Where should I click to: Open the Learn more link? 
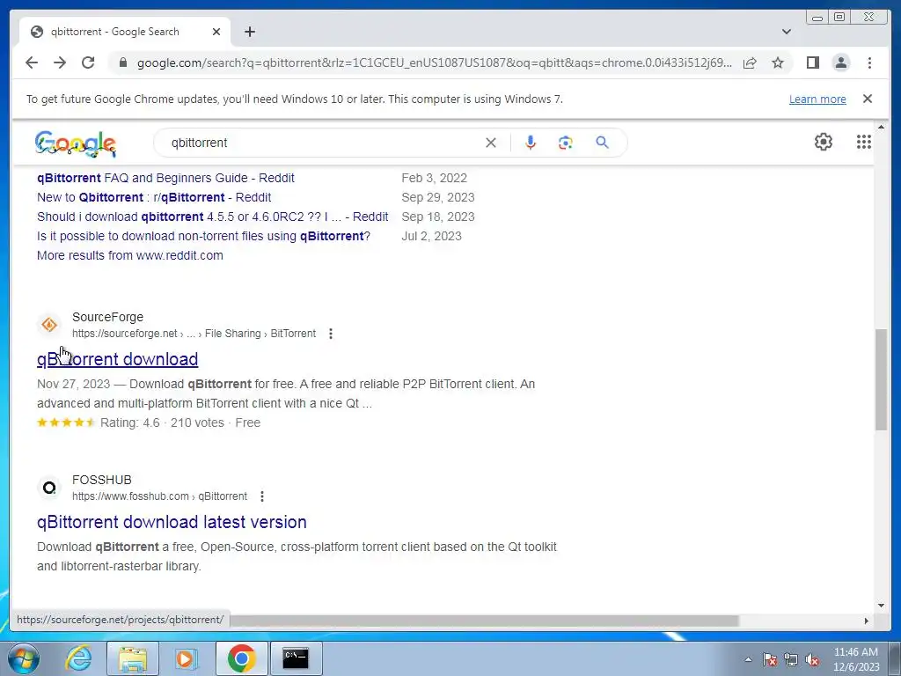pos(817,99)
